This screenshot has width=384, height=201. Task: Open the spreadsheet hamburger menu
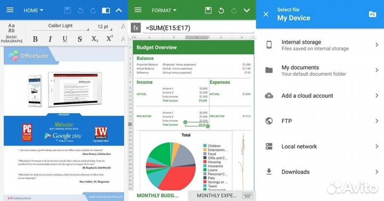click(x=138, y=10)
